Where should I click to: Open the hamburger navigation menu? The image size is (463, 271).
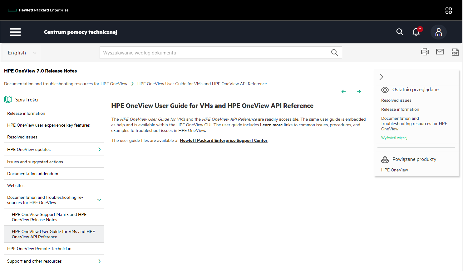coord(15,32)
